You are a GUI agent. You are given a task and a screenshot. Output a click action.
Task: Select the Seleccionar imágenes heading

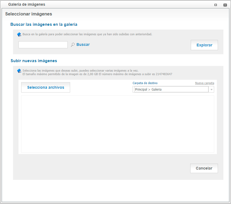pos(29,14)
